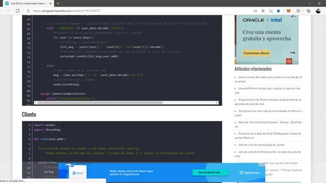Open 'Usando Python Socket para realizar' article
The height and width of the screenshot is (183, 326).
click(267, 90)
